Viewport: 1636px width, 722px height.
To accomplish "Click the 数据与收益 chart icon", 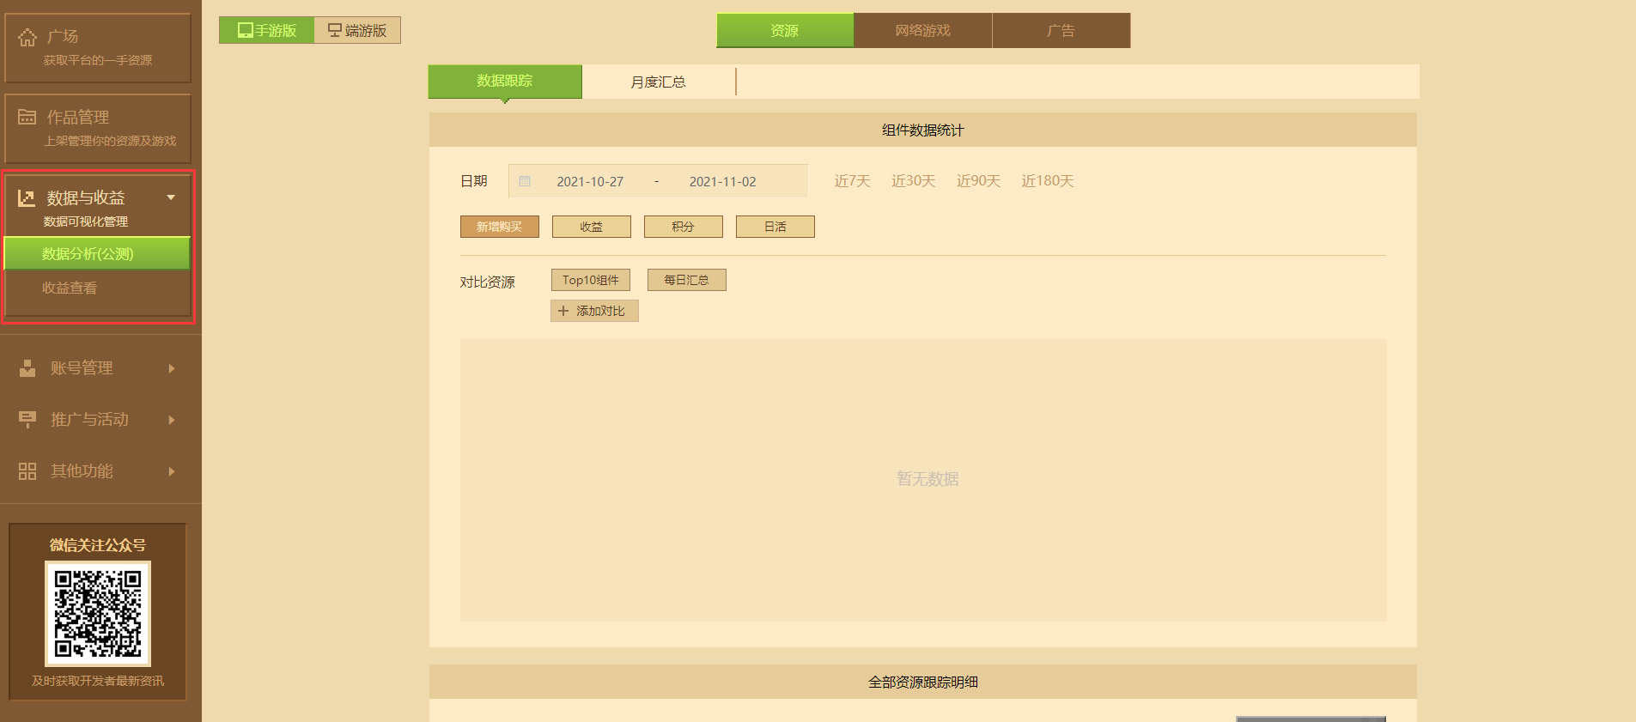I will tap(27, 198).
